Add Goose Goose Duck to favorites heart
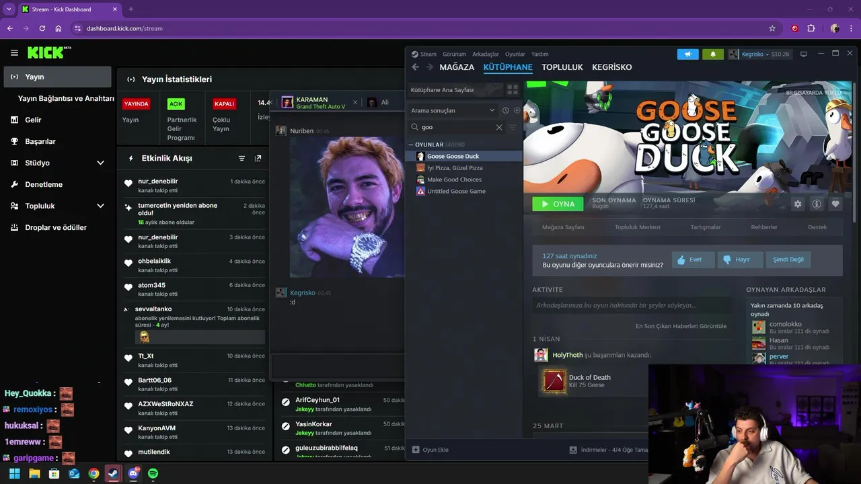Viewport: 861px width, 484px height. pyautogui.click(x=835, y=204)
